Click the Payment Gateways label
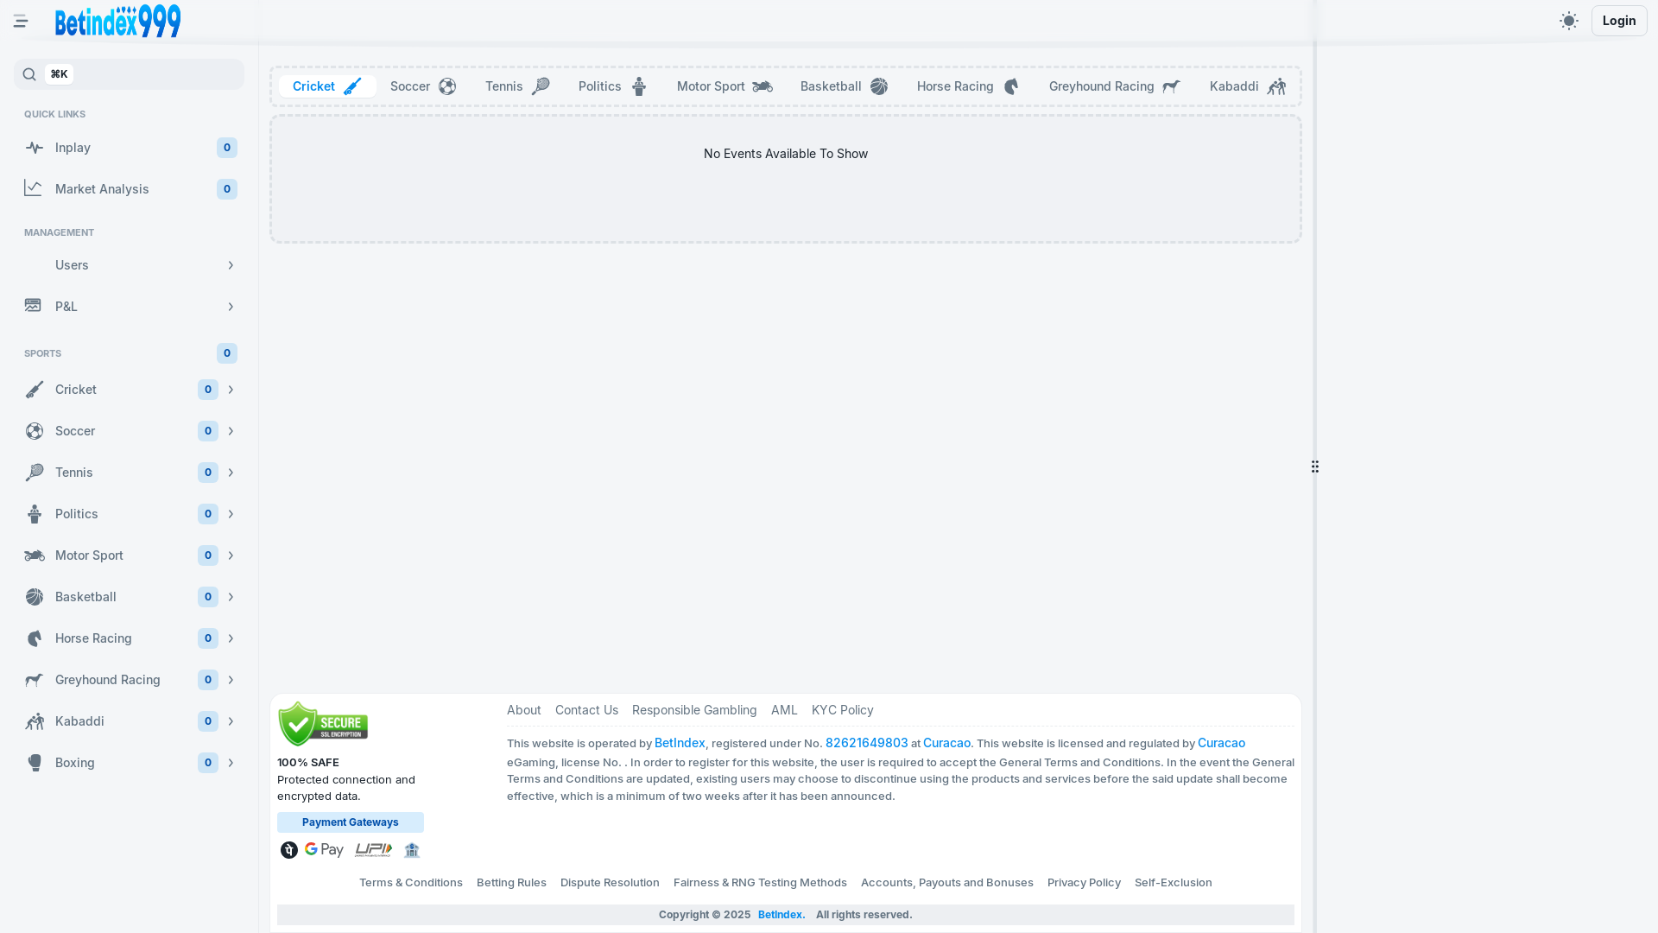 351,822
